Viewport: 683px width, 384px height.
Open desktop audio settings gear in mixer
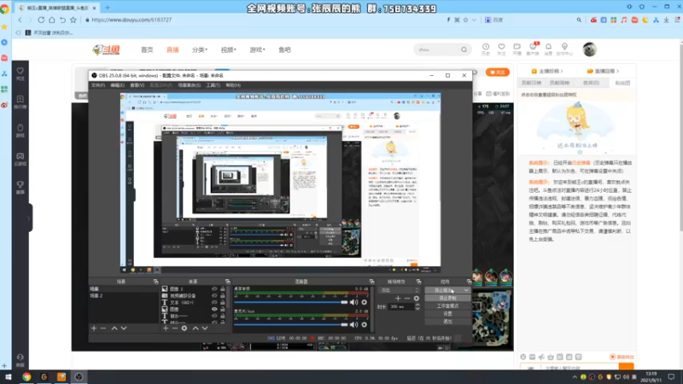tap(365, 302)
